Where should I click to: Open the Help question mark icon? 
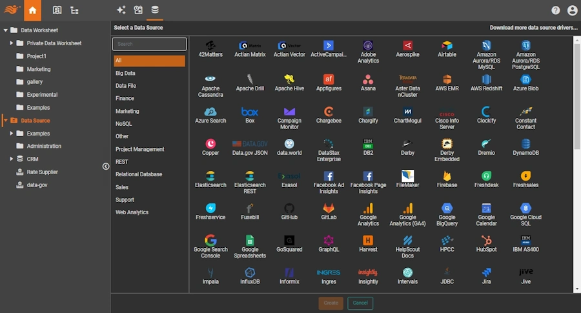(556, 10)
